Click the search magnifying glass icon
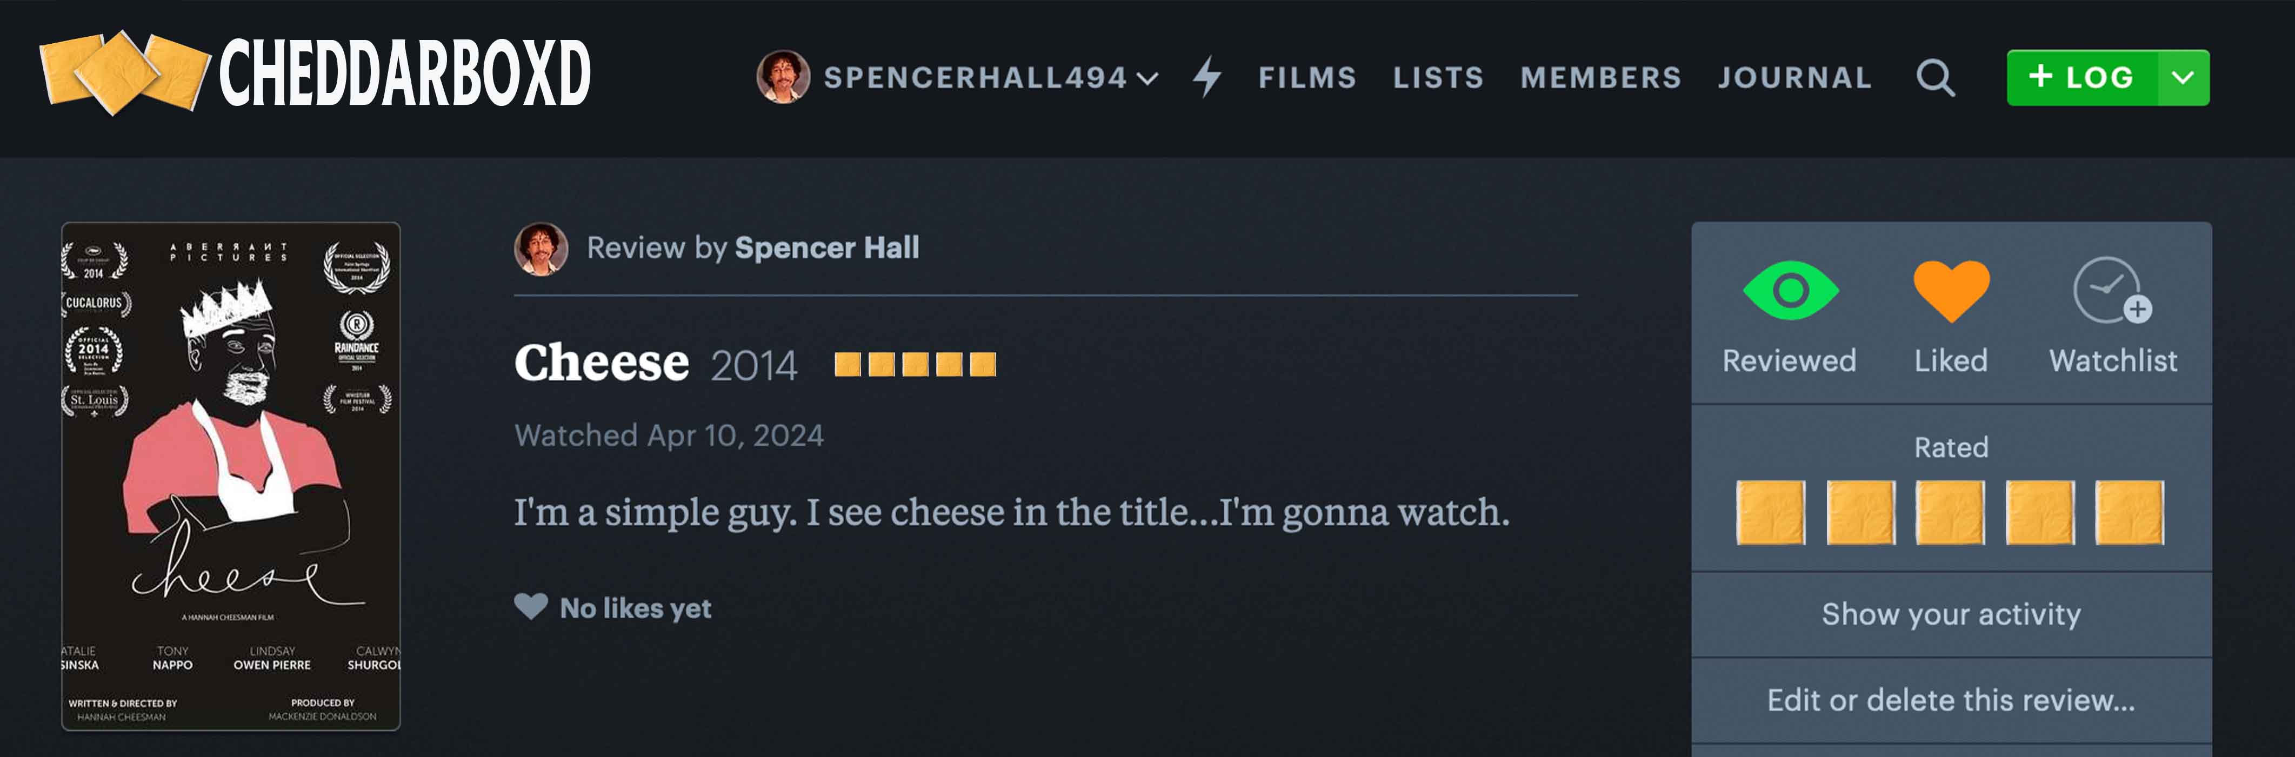The width and height of the screenshot is (2295, 757). 1935,78
